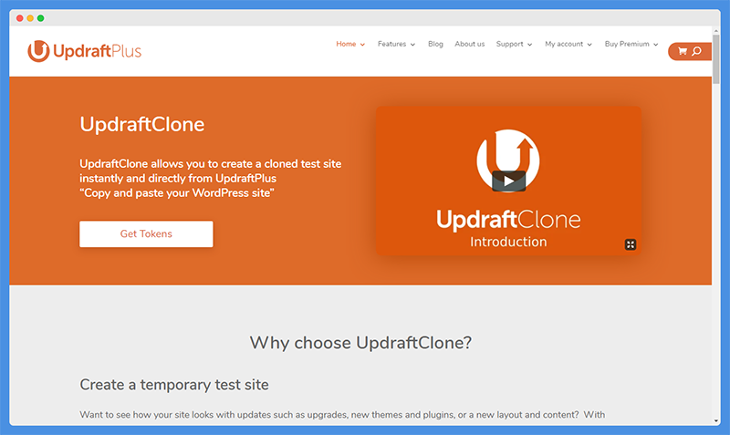The height and width of the screenshot is (435, 730).
Task: Click the page scrollbar thumb
Action: [716, 58]
